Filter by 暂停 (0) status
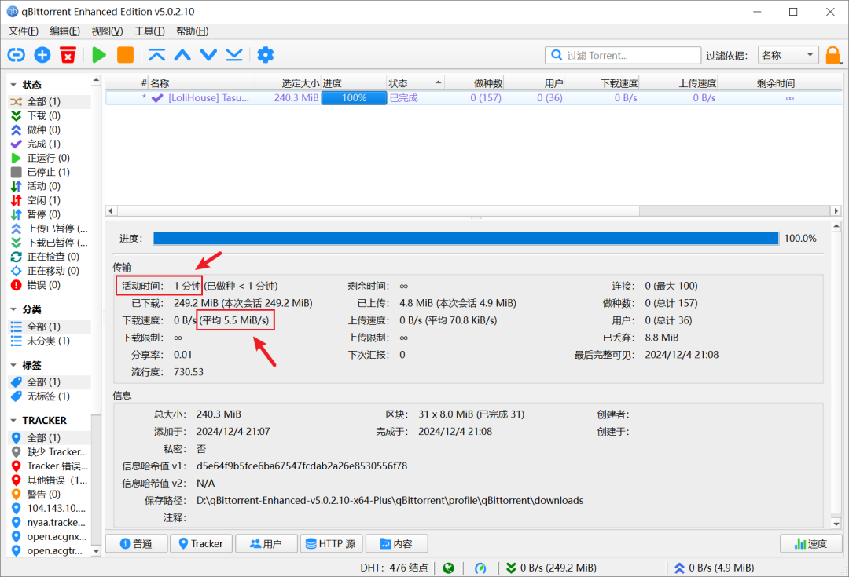This screenshot has height=577, width=849. [x=50, y=214]
